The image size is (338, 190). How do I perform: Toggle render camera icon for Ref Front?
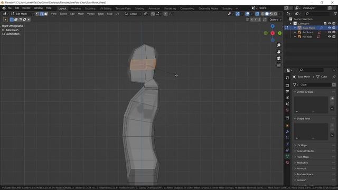click(334, 32)
